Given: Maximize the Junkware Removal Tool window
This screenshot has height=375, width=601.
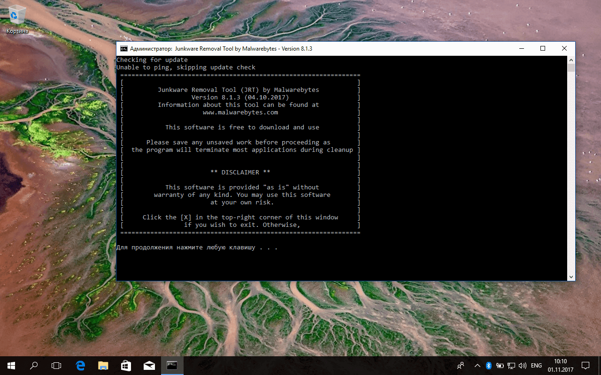Looking at the screenshot, I should (543, 49).
